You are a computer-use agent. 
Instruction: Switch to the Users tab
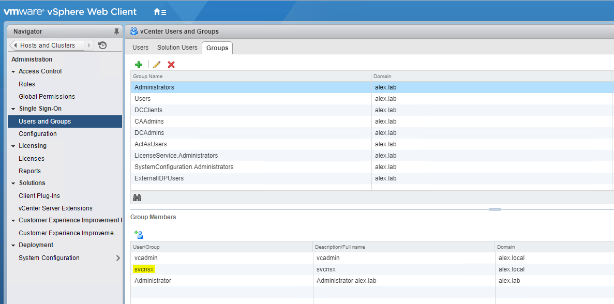tap(140, 48)
